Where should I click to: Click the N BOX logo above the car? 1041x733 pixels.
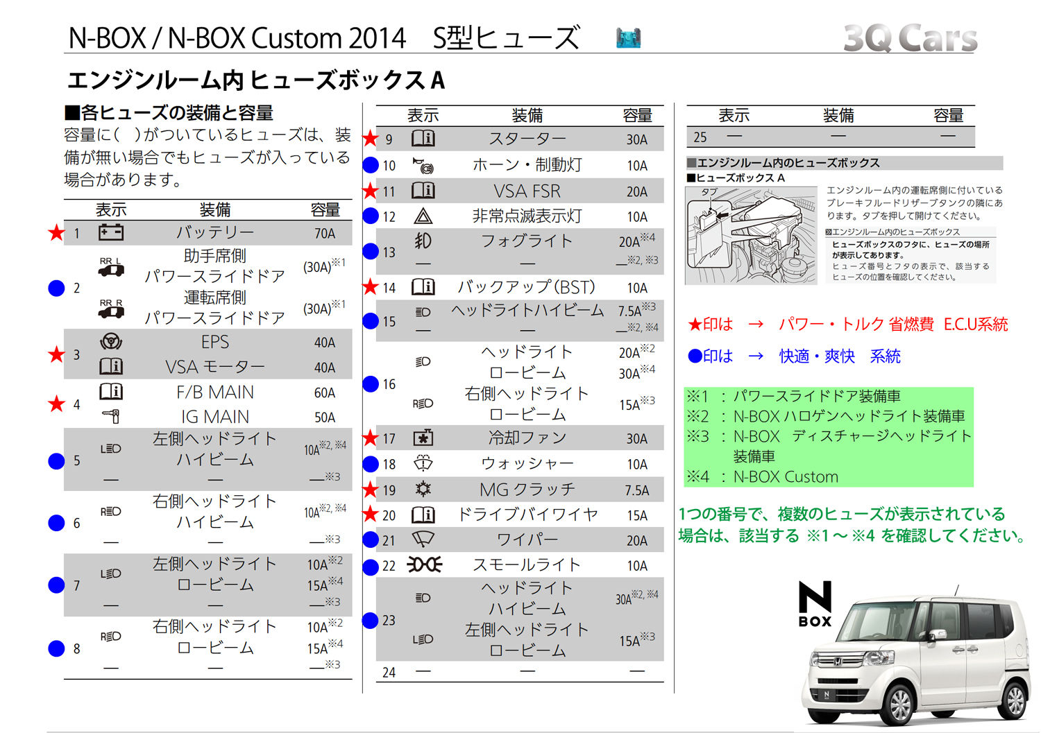tap(815, 603)
